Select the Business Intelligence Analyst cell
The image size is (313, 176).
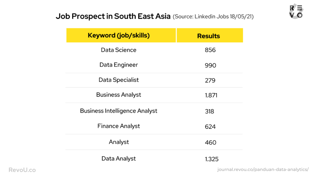(119, 111)
